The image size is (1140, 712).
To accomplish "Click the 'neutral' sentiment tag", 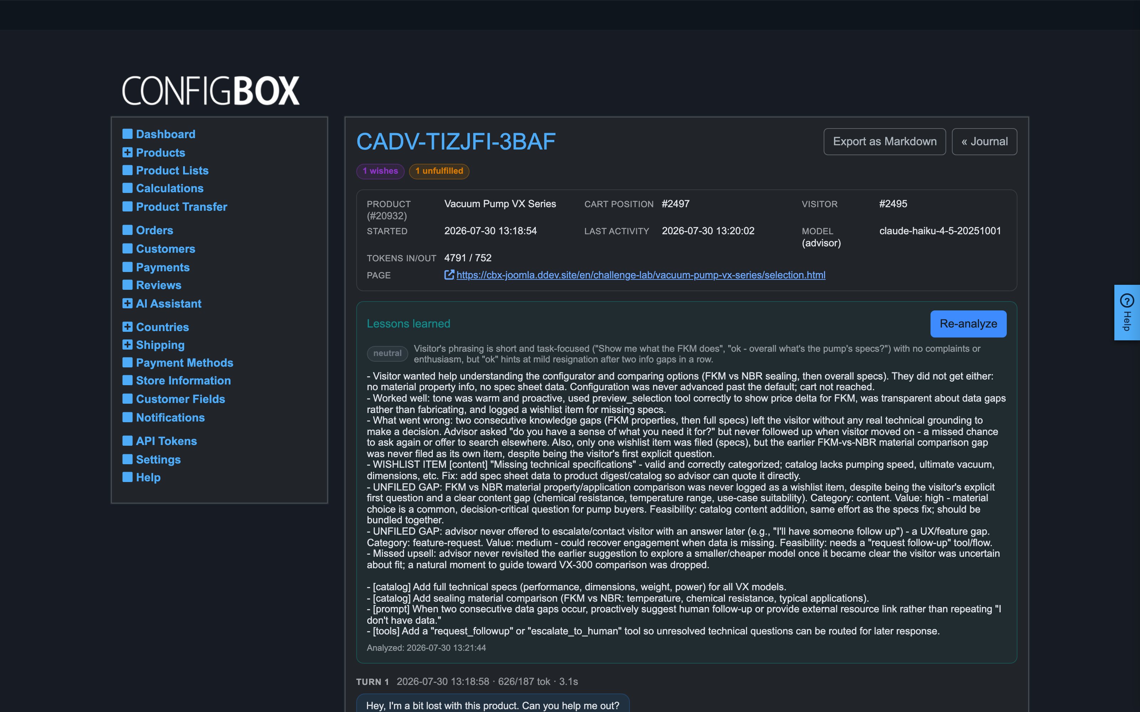I will coord(387,353).
